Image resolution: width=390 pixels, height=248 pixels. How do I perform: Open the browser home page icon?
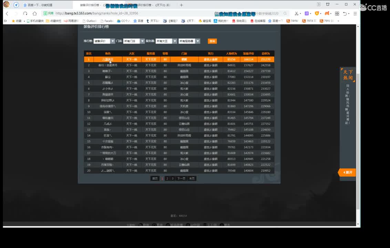click(34, 13)
